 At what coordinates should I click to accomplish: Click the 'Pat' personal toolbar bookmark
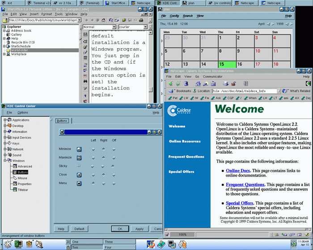coord(173,98)
